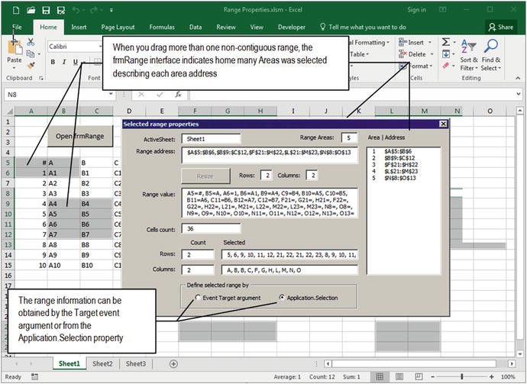Click the Insert Function fx icon
The height and width of the screenshot is (384, 527).
(179, 95)
